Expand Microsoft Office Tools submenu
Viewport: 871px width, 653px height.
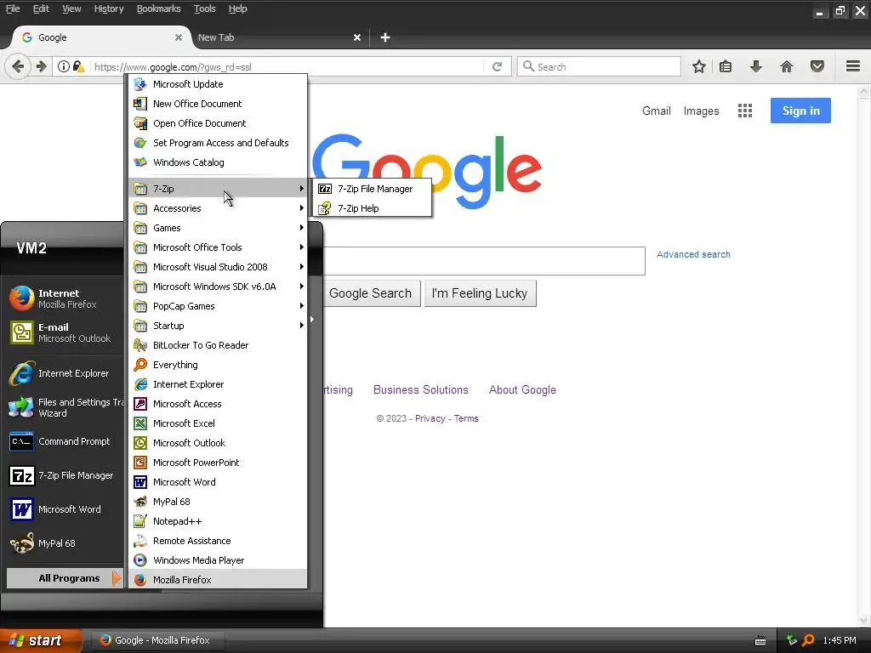pos(218,247)
